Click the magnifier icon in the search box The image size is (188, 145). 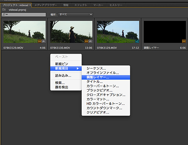pos(4,14)
